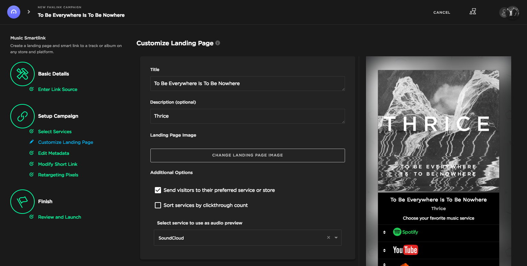Click the SoundCloud audio preview combo box
This screenshot has width=527, height=266.
coord(248,238)
